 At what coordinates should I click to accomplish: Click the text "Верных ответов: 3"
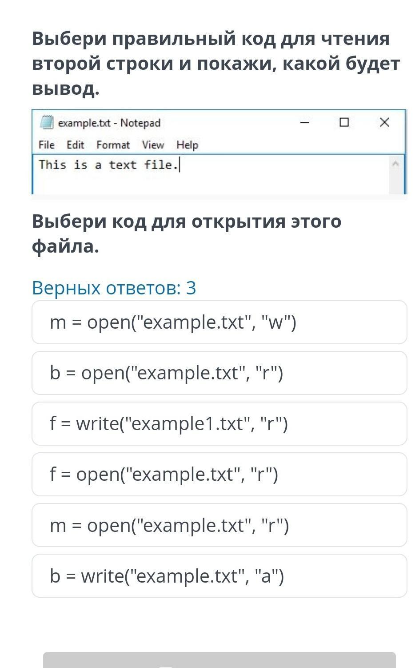(114, 288)
